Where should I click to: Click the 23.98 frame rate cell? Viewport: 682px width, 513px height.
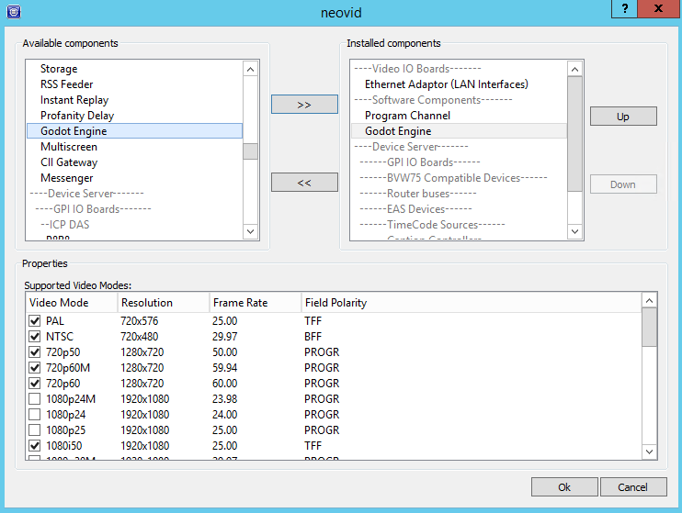(x=225, y=399)
